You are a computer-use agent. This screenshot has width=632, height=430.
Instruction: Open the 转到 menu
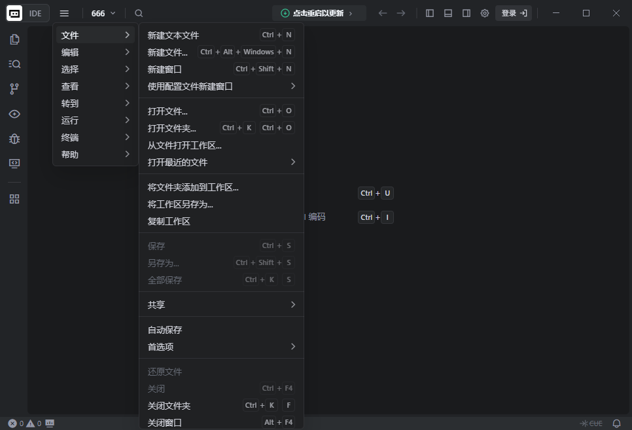click(95, 103)
